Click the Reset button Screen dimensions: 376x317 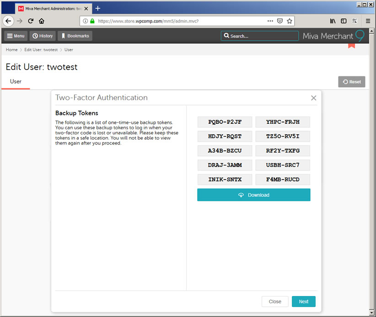point(351,82)
